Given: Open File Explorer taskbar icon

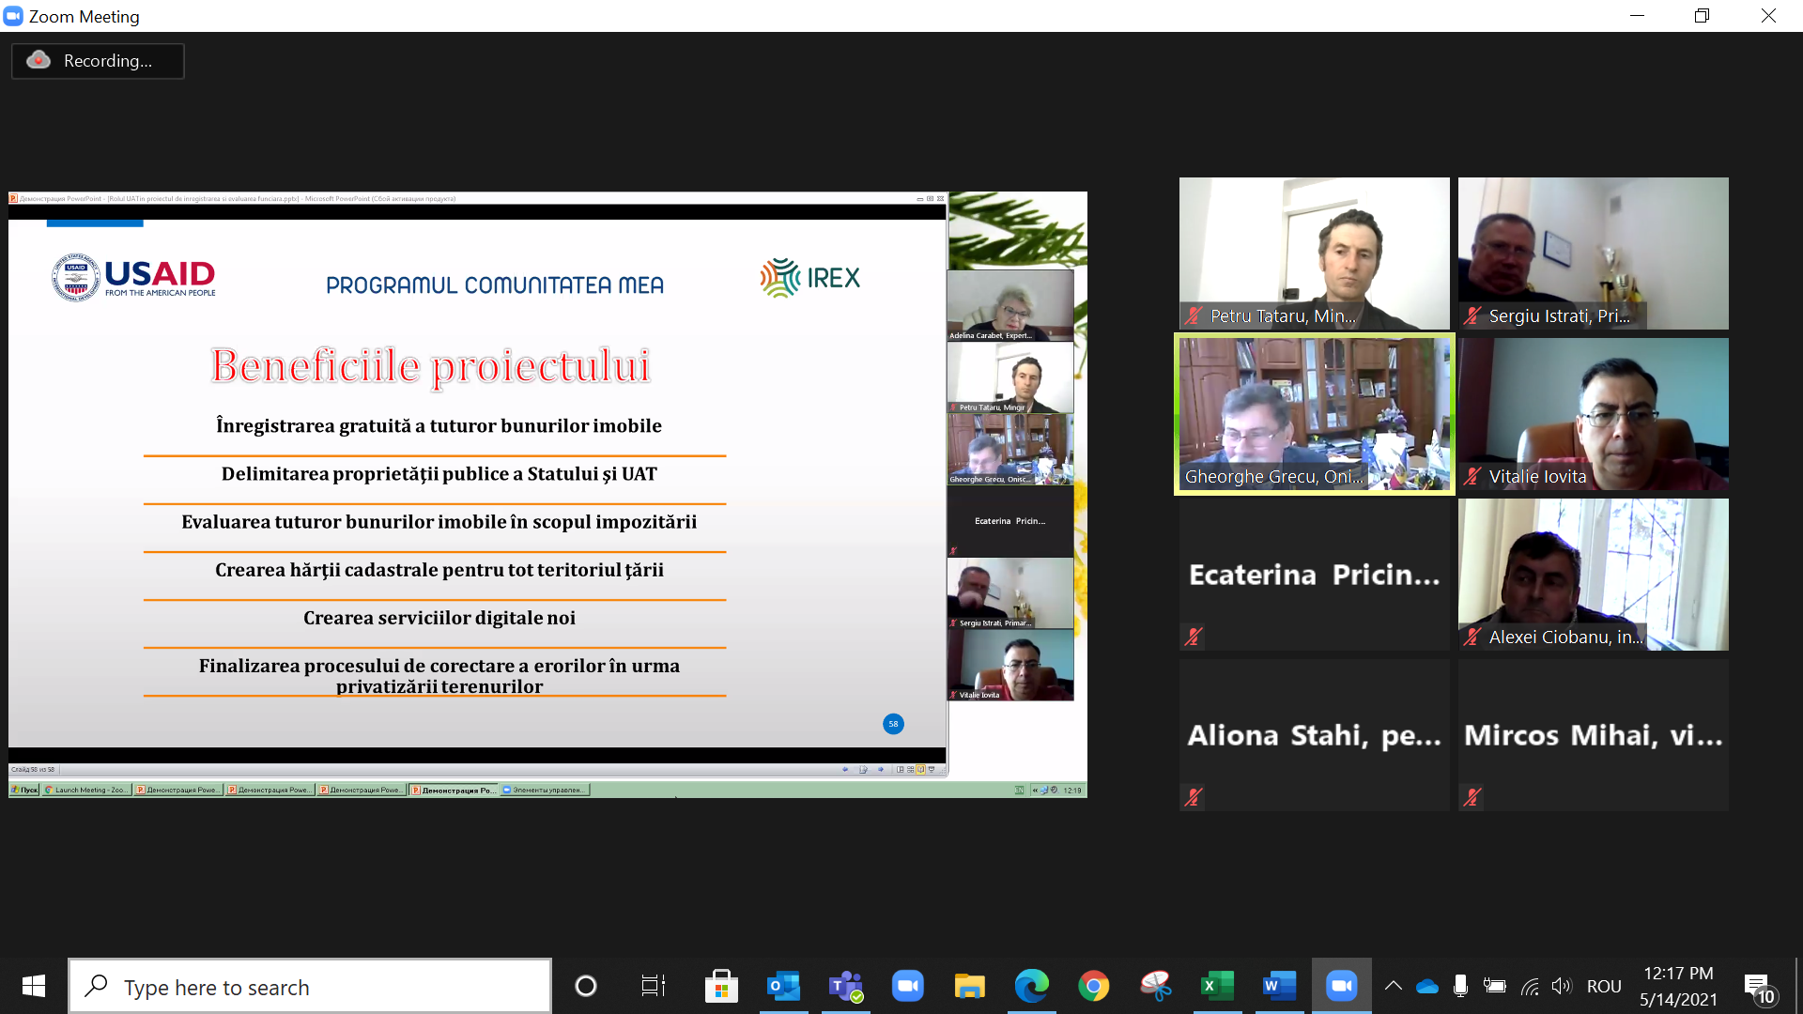Looking at the screenshot, I should 969,987.
